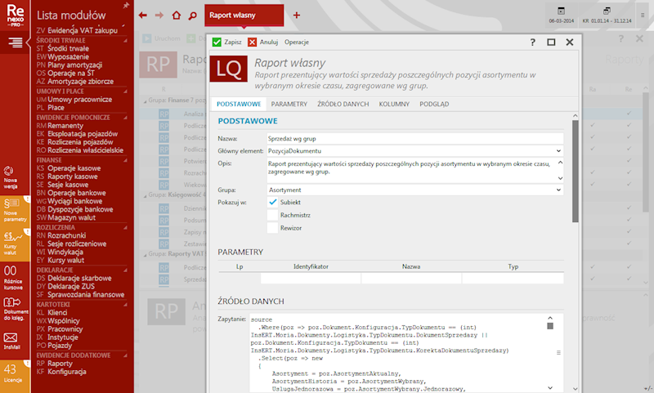The height and width of the screenshot is (393, 654).
Task: Select the Raport własny window tab
Action: [x=244, y=16]
